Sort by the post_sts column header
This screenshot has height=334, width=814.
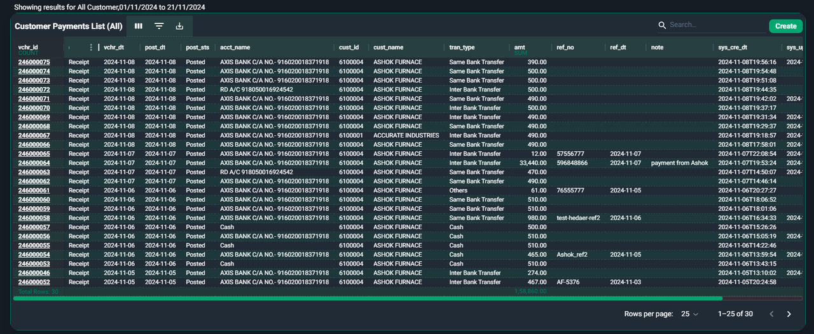pyautogui.click(x=198, y=47)
